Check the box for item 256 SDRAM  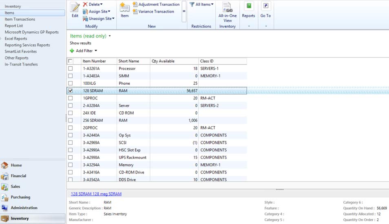click(x=71, y=121)
